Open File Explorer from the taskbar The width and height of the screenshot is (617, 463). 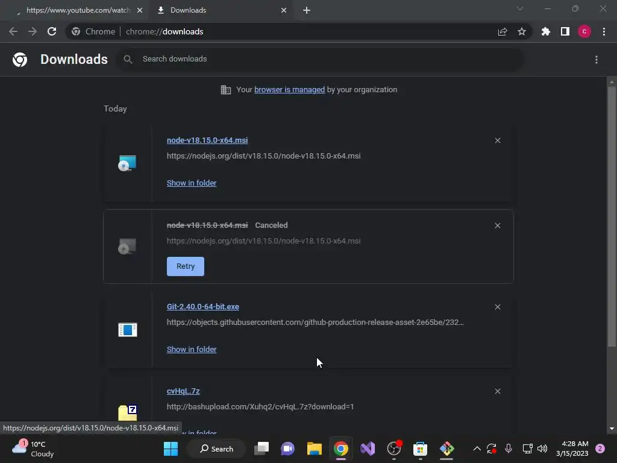pyautogui.click(x=314, y=449)
